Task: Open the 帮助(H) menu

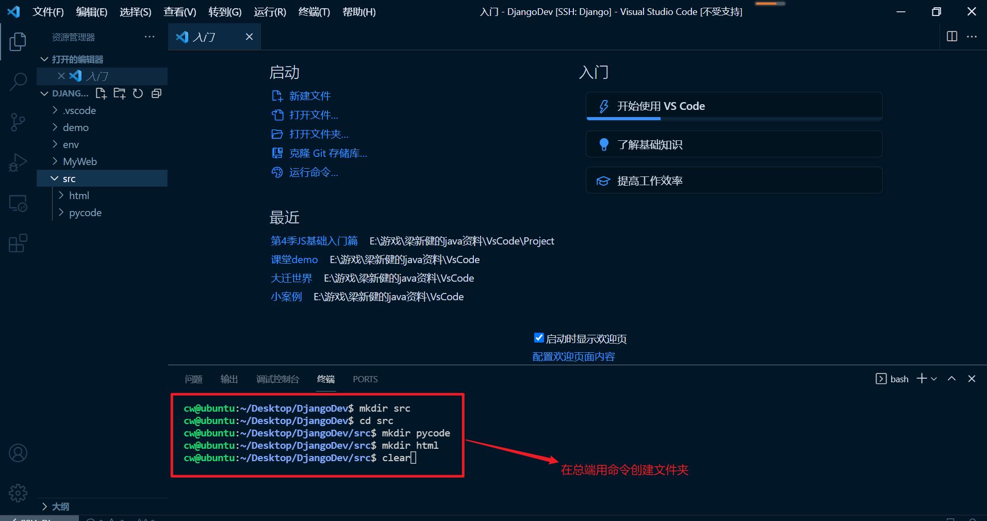Action: pos(359,12)
